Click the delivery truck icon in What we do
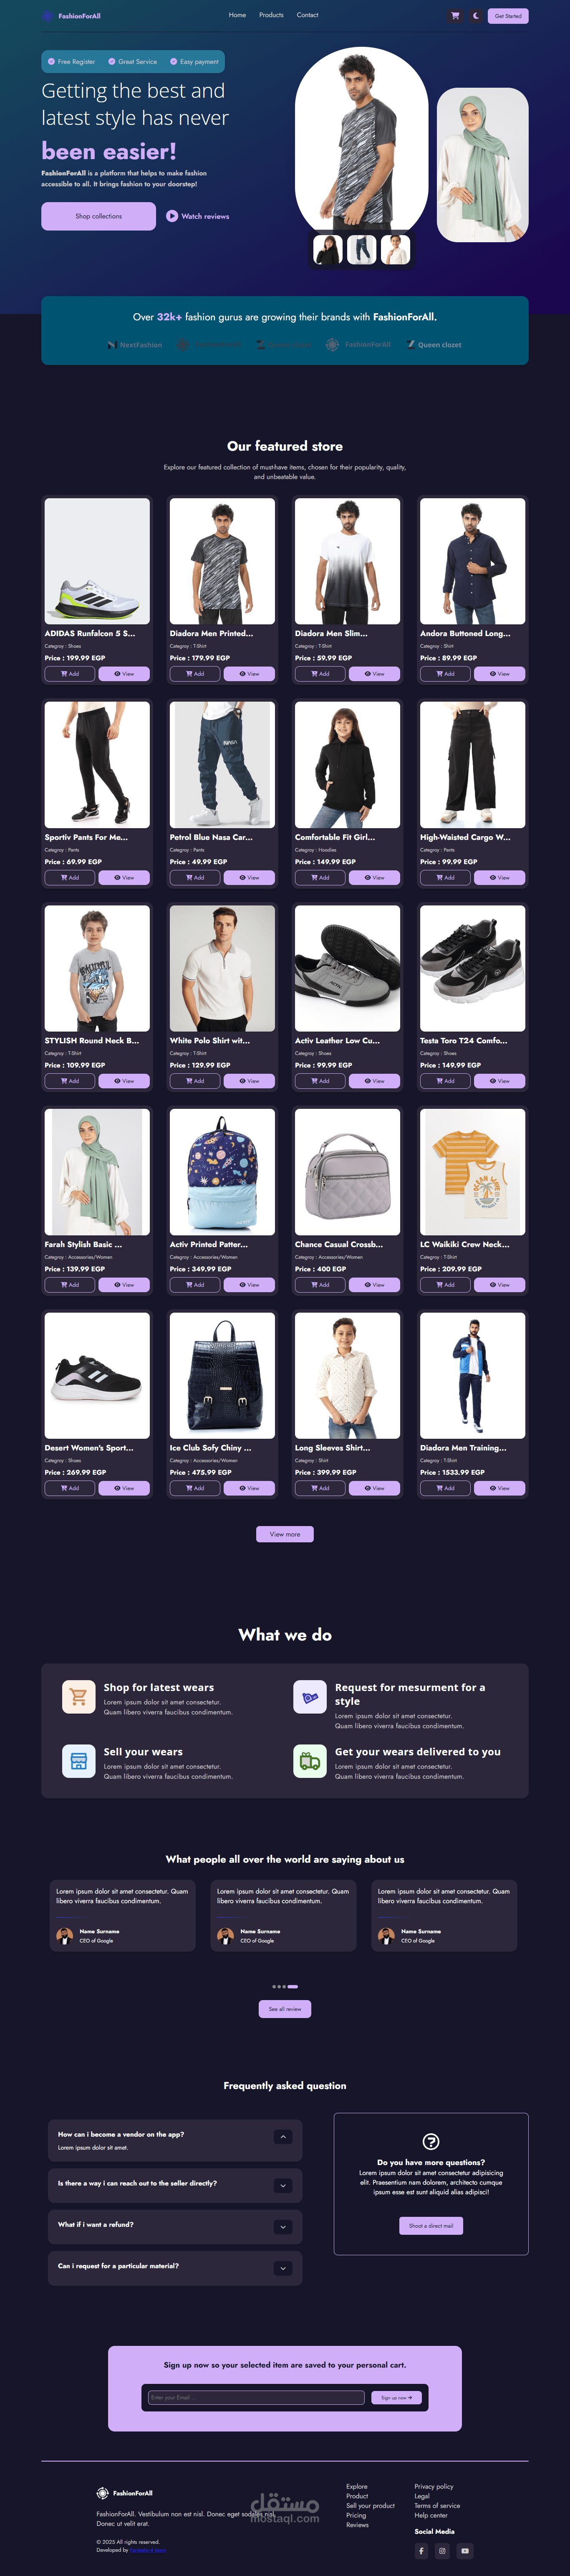The image size is (570, 2576). click(x=310, y=1761)
